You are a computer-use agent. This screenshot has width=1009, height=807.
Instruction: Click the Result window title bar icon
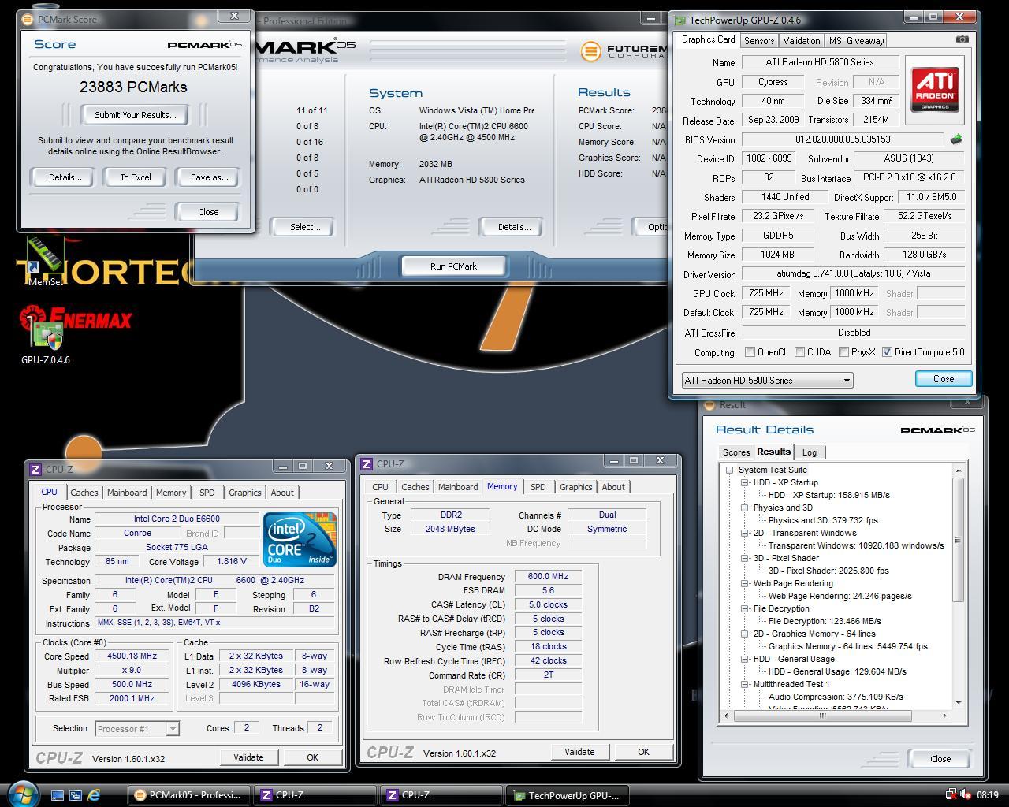click(709, 405)
